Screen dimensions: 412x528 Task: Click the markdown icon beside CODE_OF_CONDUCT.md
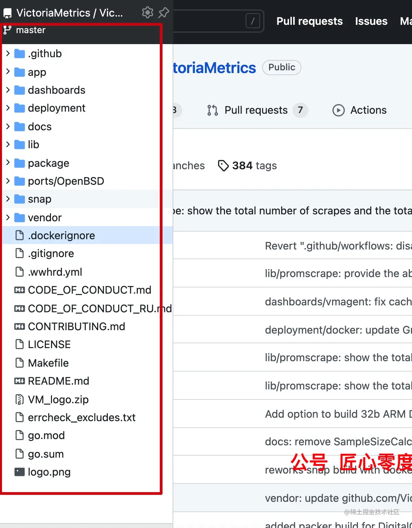point(20,290)
